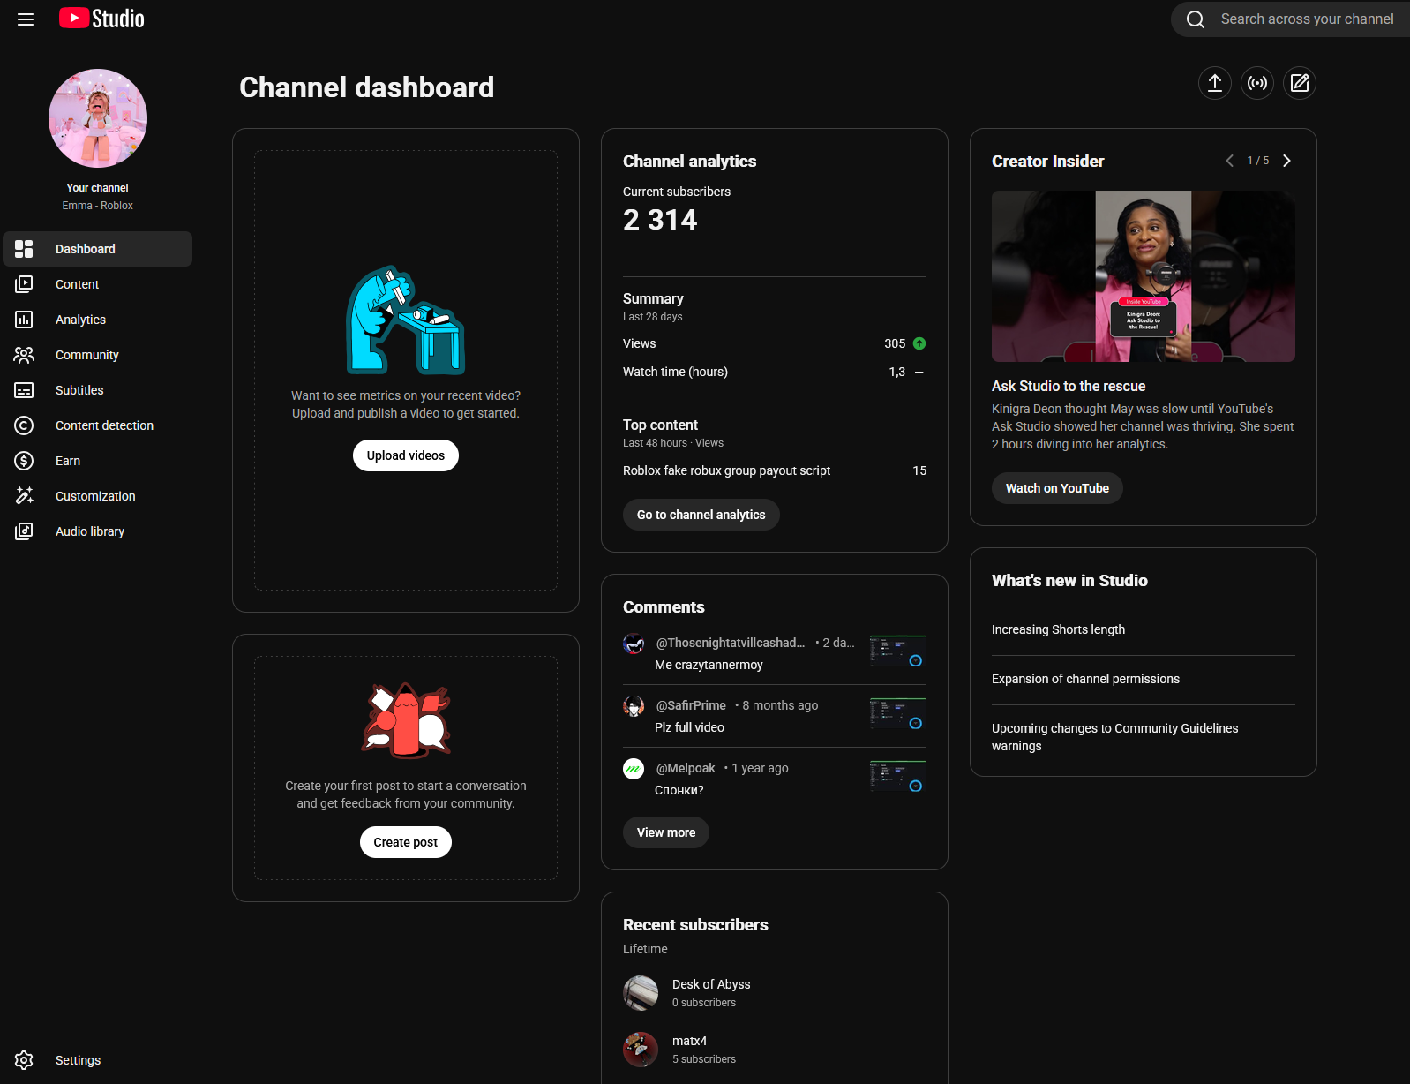This screenshot has height=1084, width=1410.
Task: Open the Dashboard menu item
Action: (x=98, y=249)
